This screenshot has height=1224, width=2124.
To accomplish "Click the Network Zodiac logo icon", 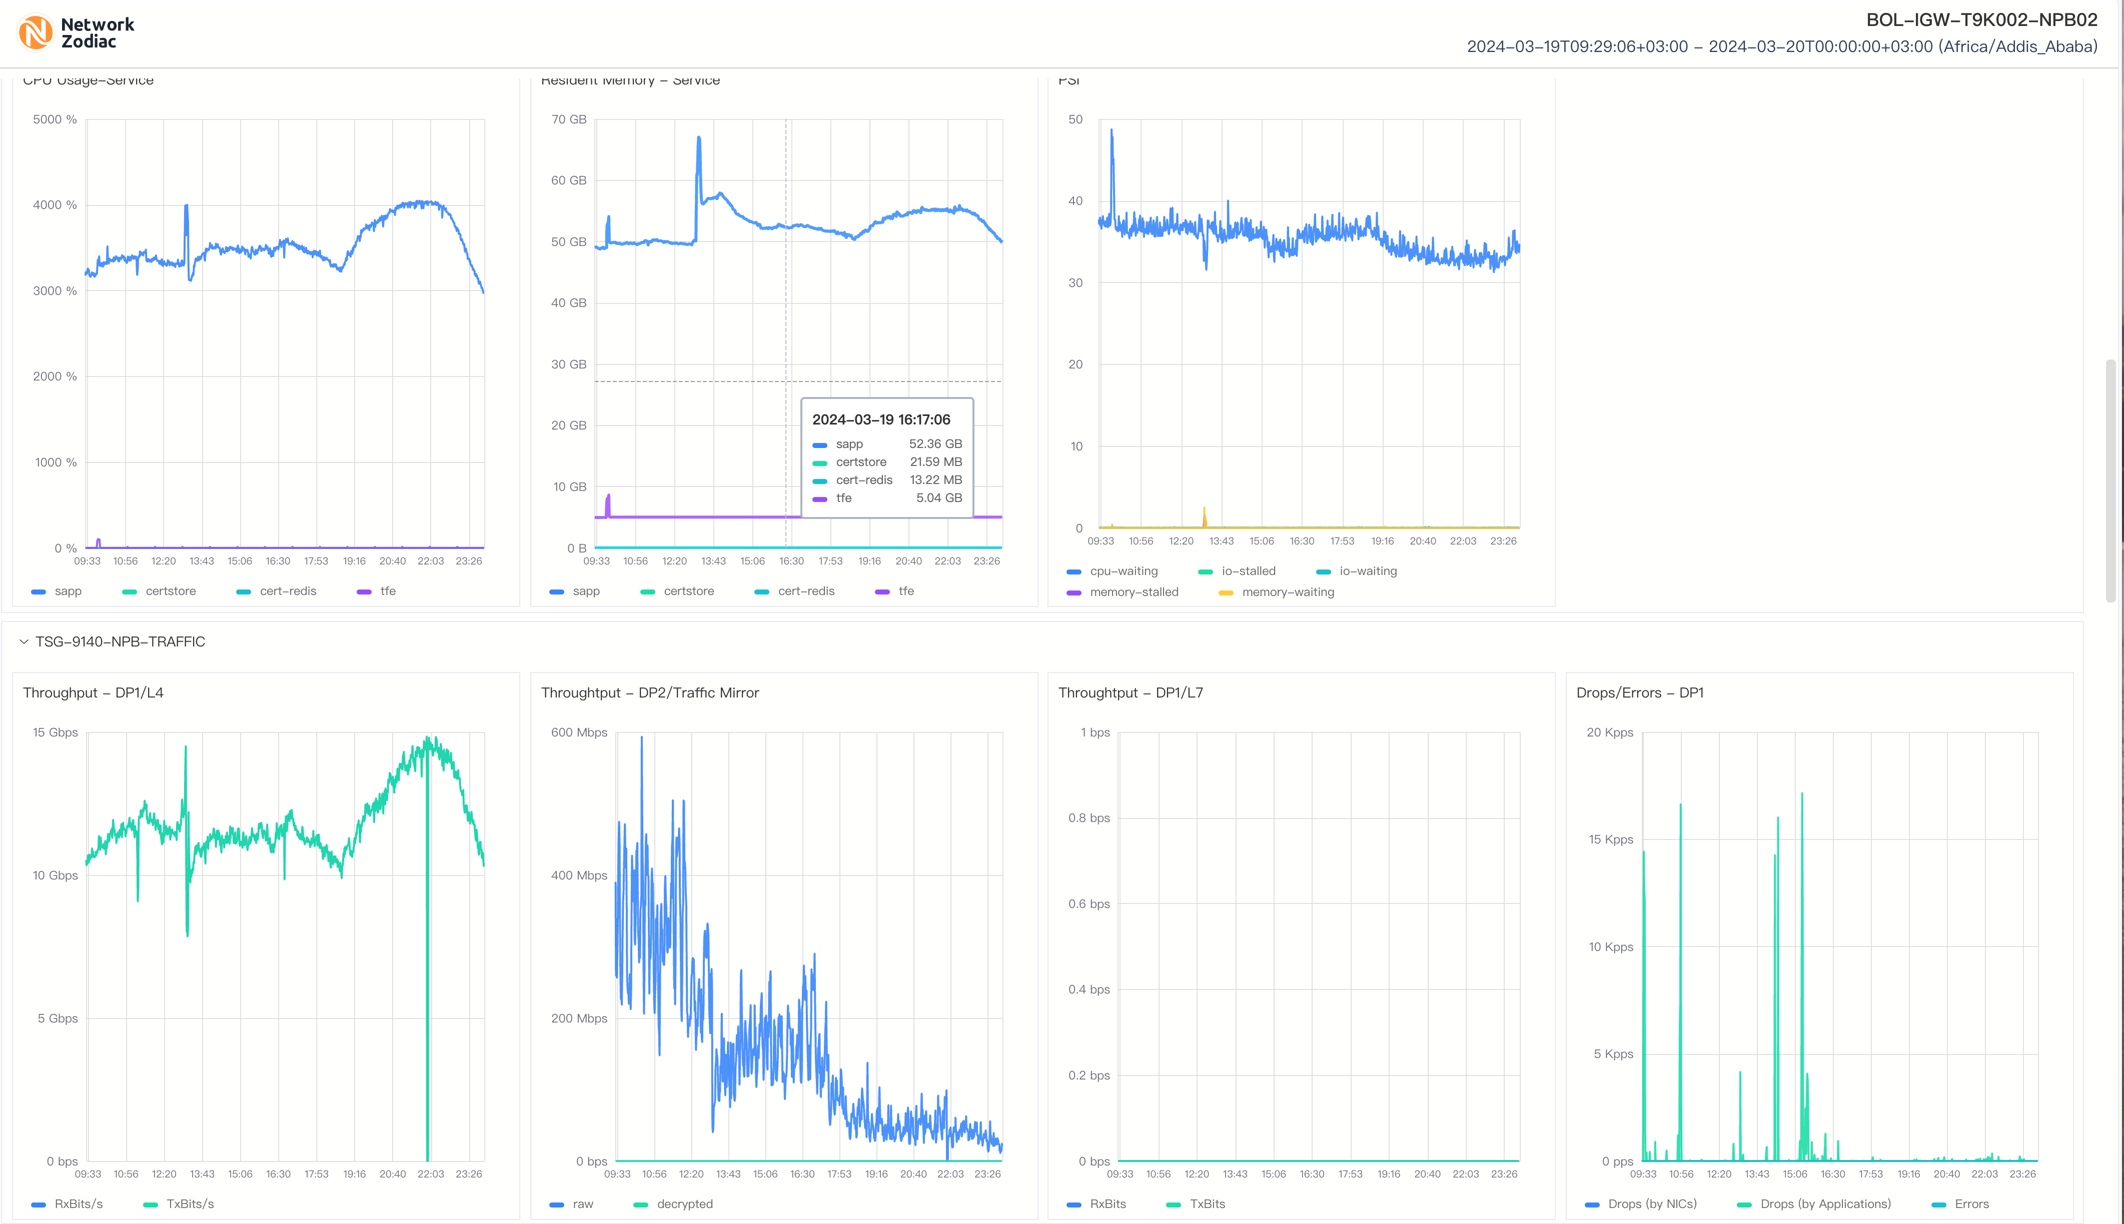I will pyautogui.click(x=36, y=33).
